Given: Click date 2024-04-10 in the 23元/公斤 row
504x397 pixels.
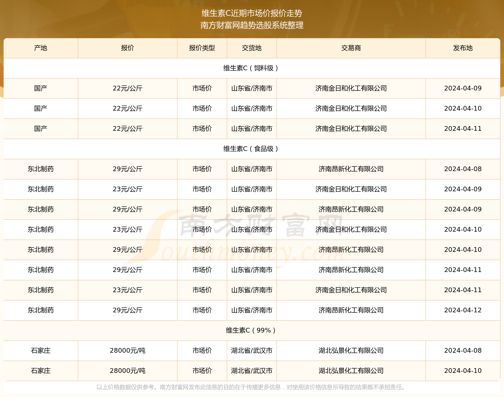Looking at the screenshot, I should pyautogui.click(x=463, y=229).
